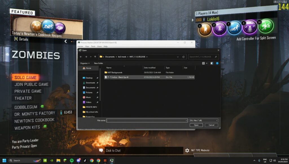Open Dr. Monty's Factory
The image size is (289, 164).
[35, 114]
